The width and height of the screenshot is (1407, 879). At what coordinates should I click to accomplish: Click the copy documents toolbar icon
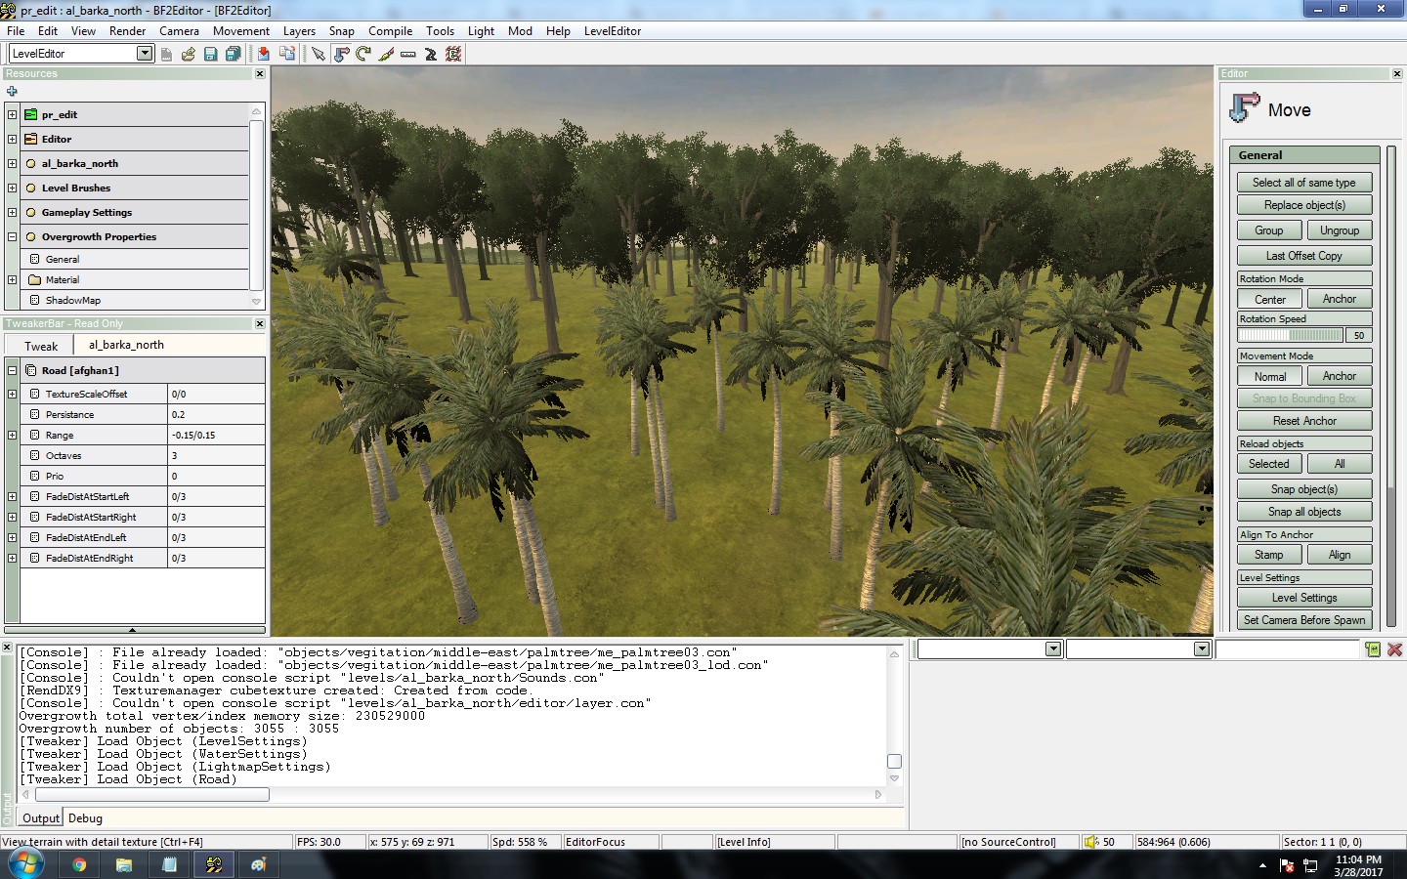(287, 54)
